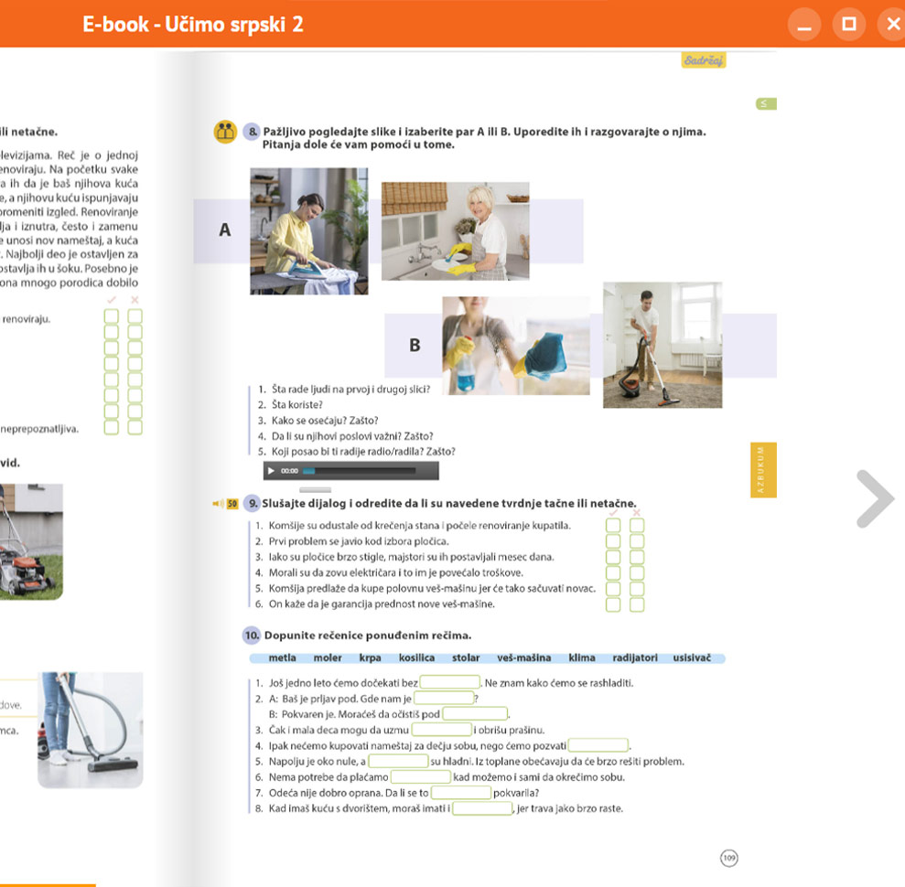The height and width of the screenshot is (887, 905).
Task: Click the small green tab at page top
Action: tap(764, 104)
